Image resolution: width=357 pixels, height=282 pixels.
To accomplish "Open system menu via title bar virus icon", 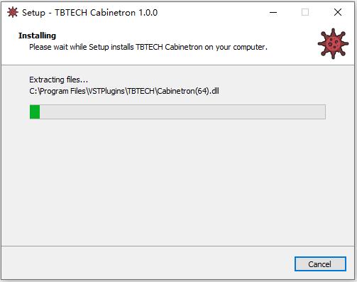I will 13,12.
